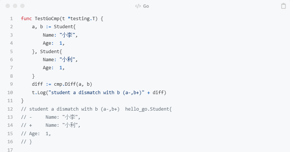Click the leftmost gray window dot
The height and width of the screenshot is (152, 290).
tap(8, 6)
